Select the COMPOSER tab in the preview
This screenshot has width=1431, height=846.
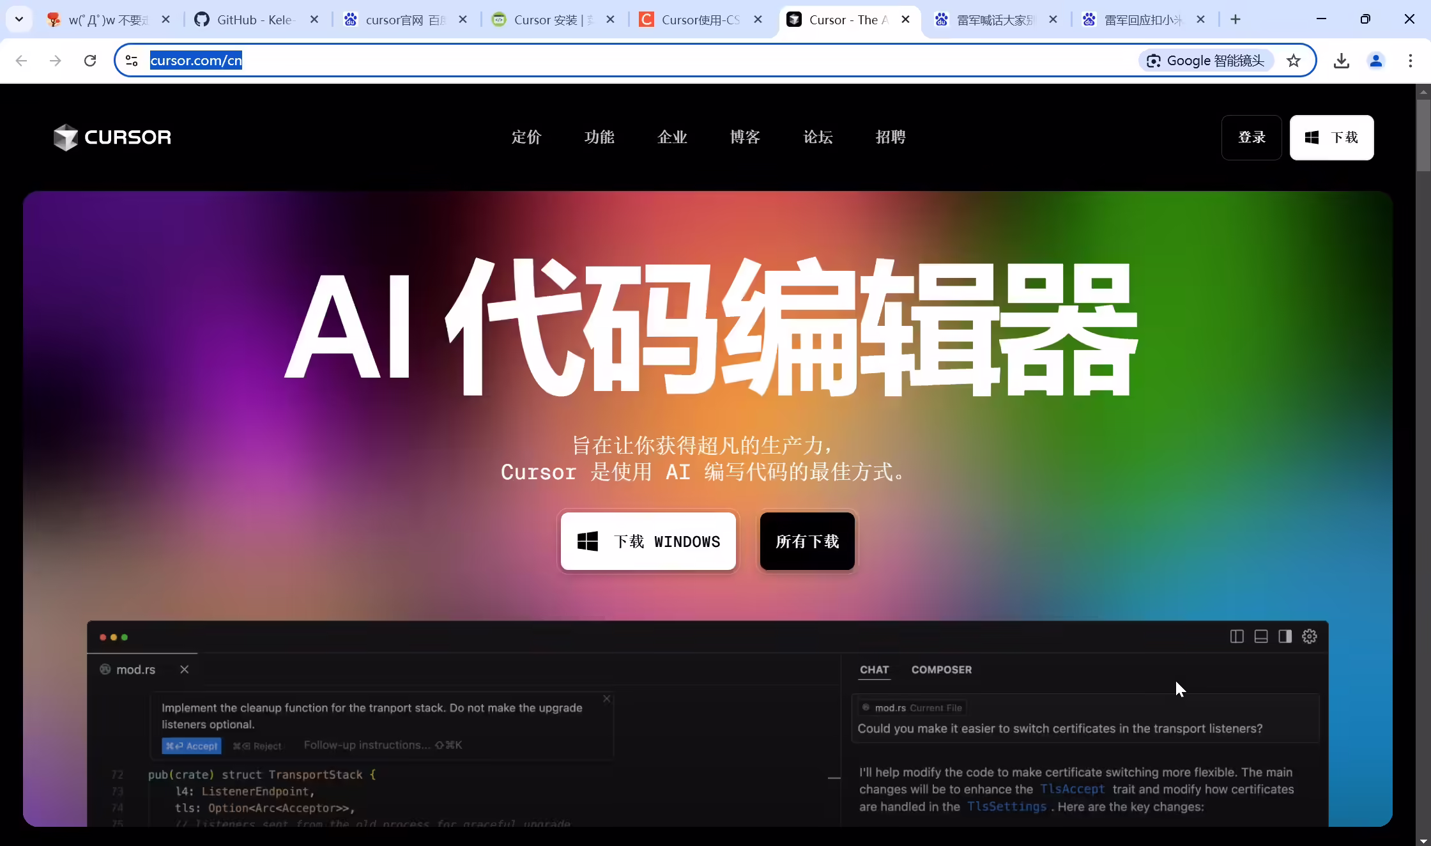click(x=942, y=670)
